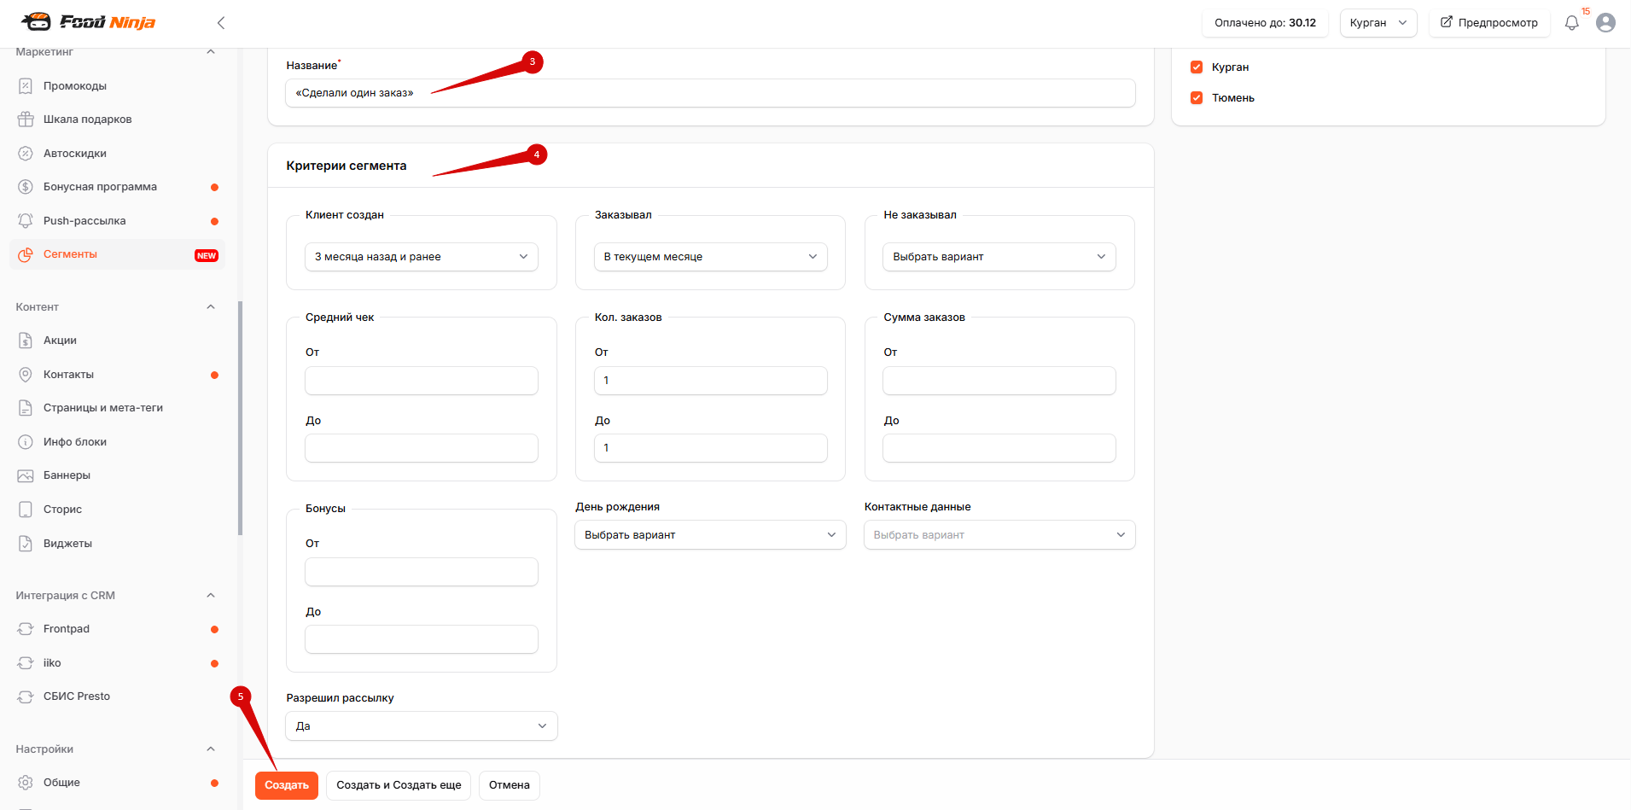Open Предпросмотр external link
Image resolution: width=1631 pixels, height=810 pixels.
point(1489,23)
